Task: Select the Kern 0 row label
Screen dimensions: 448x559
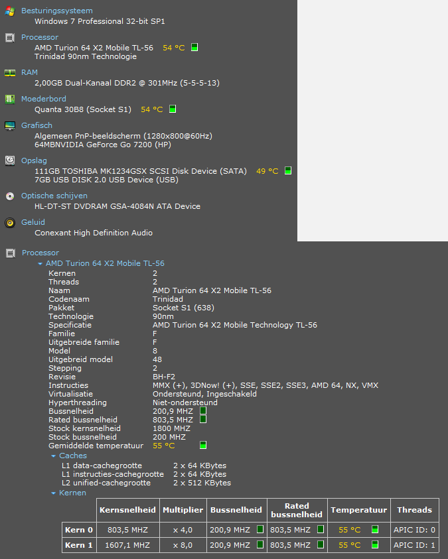Action: tap(79, 530)
